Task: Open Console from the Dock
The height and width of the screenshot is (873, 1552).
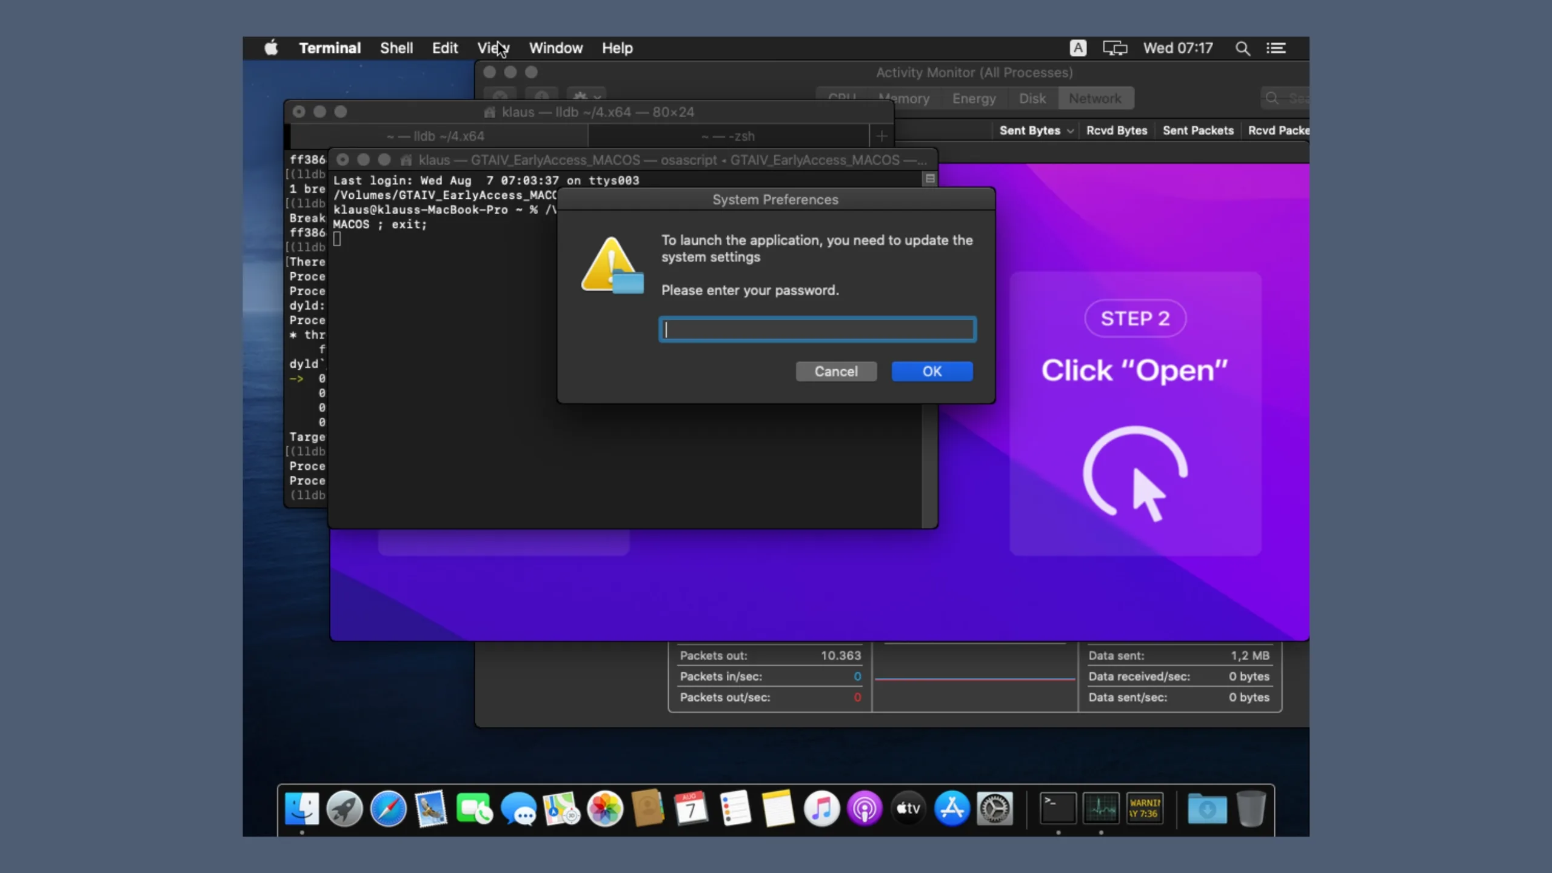Action: pos(1145,809)
